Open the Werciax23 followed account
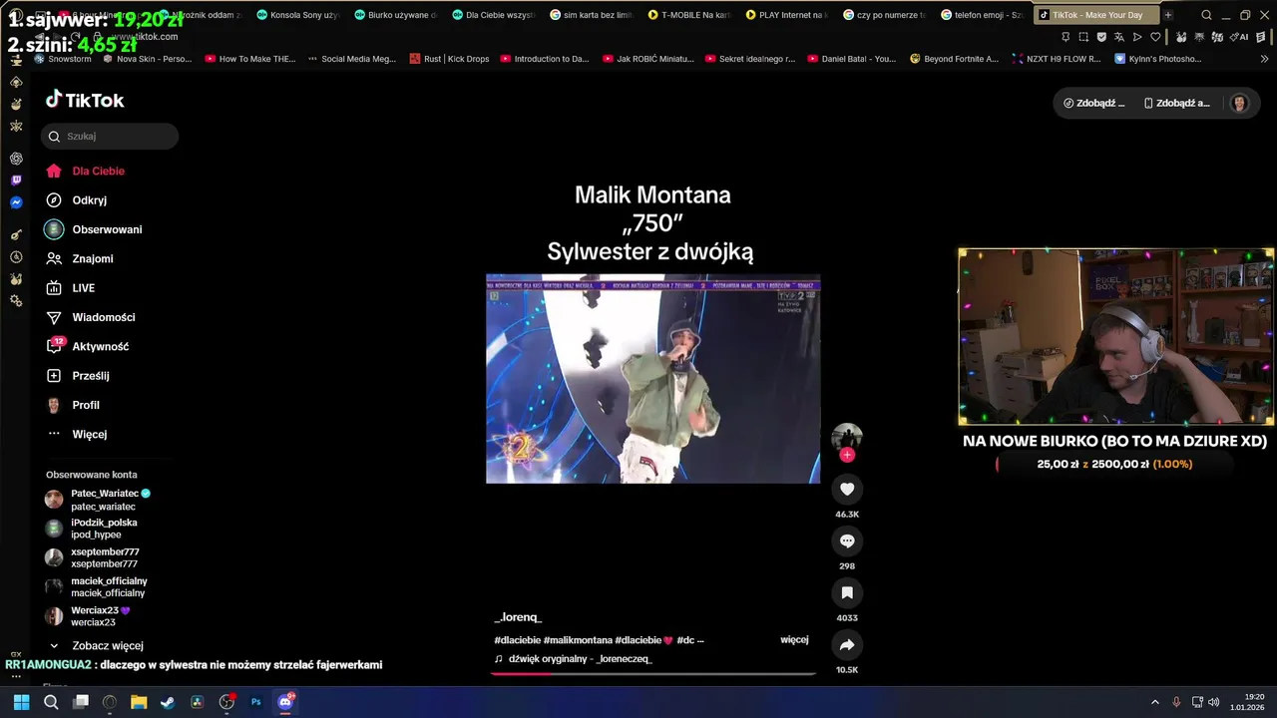This screenshot has height=718, width=1277. [x=88, y=616]
